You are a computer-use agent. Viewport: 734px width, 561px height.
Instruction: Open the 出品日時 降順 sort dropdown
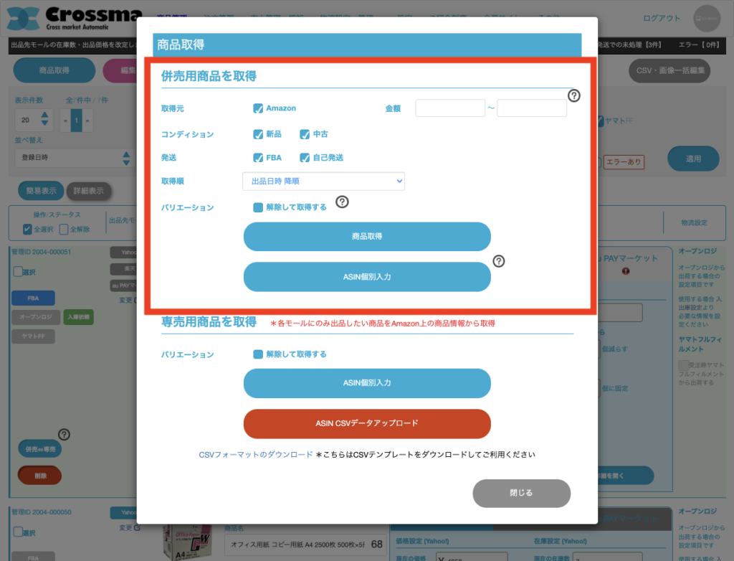[323, 181]
